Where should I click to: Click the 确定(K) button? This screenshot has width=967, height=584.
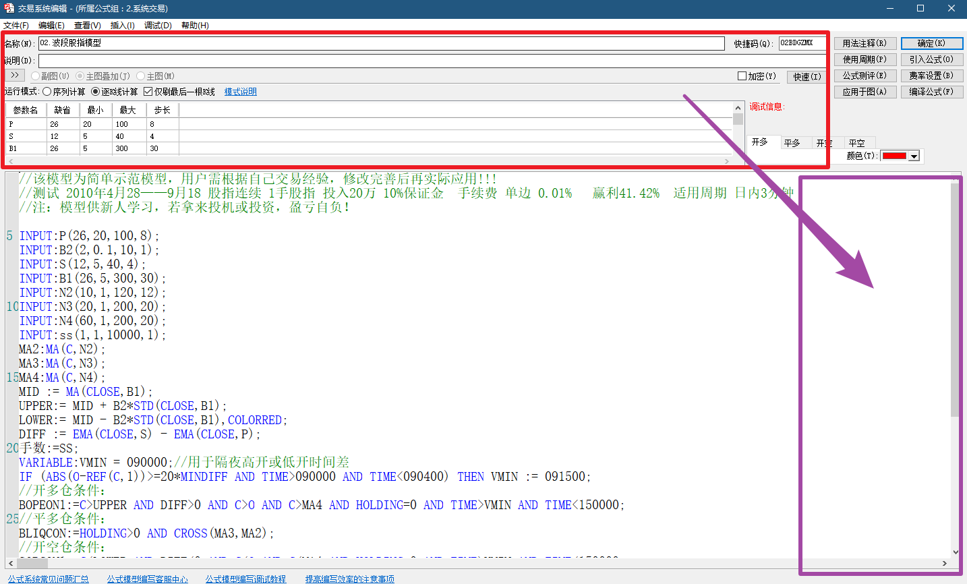(x=932, y=43)
